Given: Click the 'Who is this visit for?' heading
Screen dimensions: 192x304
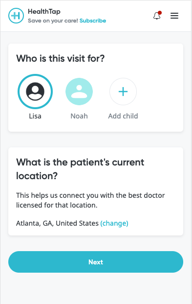Looking at the screenshot, I should pos(61,58).
